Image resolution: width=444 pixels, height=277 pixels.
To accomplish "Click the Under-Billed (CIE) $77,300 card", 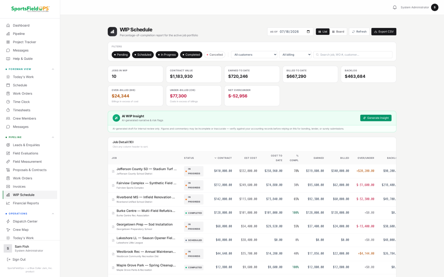I will pyautogui.click(x=194, y=96).
